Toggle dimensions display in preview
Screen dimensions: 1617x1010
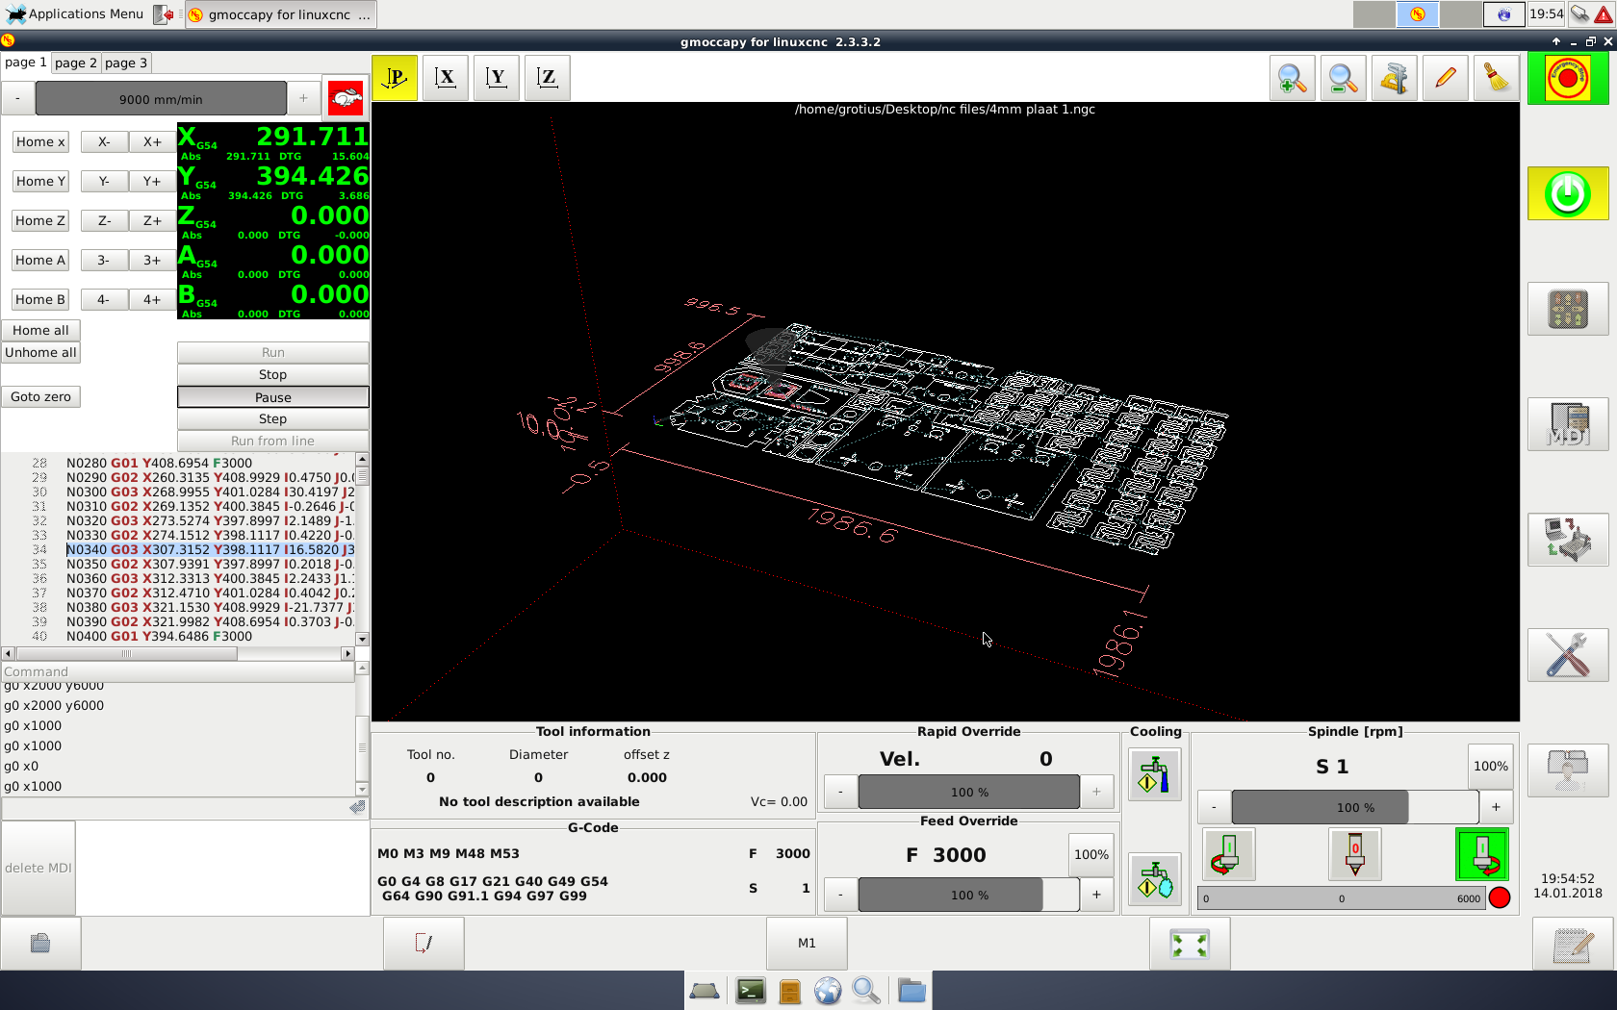(1395, 78)
